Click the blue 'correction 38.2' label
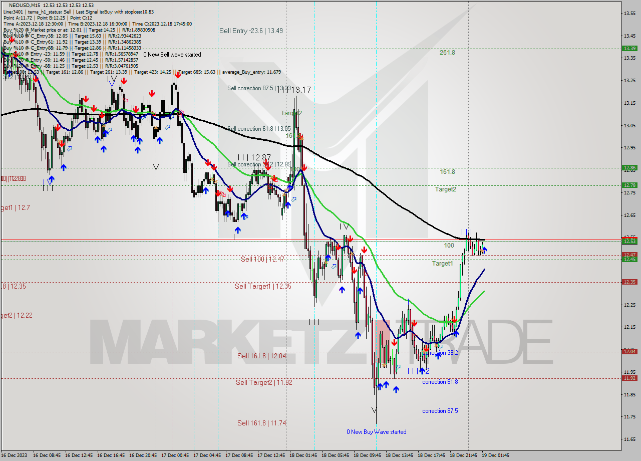 [x=440, y=353]
